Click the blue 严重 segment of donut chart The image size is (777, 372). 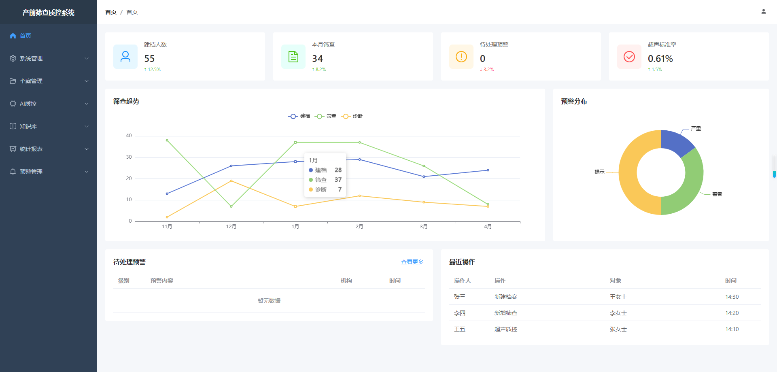[x=676, y=142]
